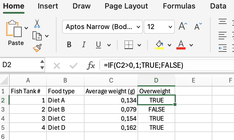The height and width of the screenshot is (140, 234).
Task: Toggle Underline formatting
Action: (x=98, y=45)
